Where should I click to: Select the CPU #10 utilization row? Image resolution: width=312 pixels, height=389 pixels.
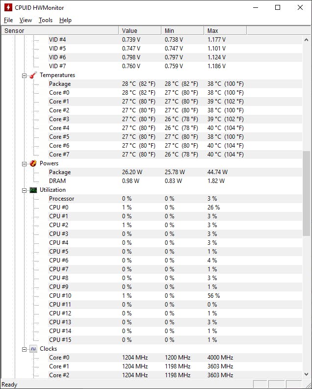tap(60, 296)
